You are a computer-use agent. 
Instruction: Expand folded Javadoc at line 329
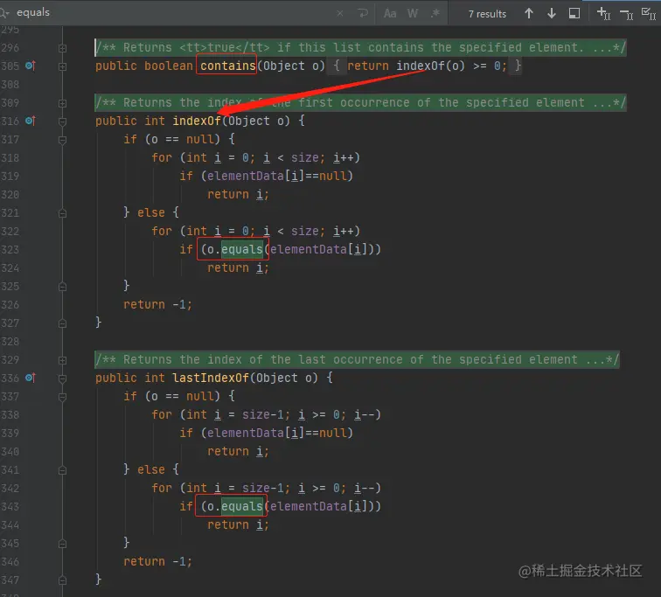pos(62,360)
